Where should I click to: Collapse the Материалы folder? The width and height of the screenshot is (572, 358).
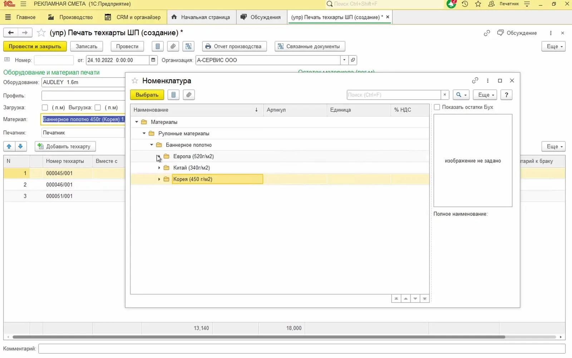click(137, 122)
